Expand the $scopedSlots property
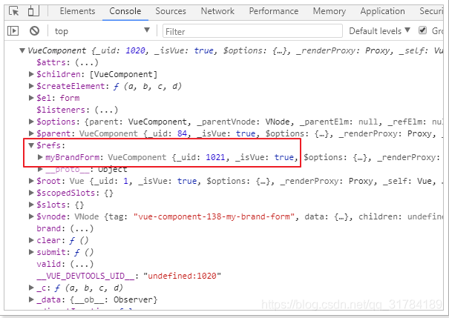 pyautogui.click(x=31, y=193)
